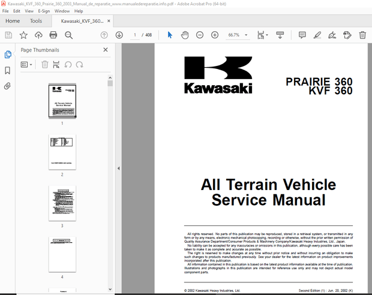Viewport: 372px width, 295px height.
Task: Select page 2 thumbnail
Action: coord(62,152)
